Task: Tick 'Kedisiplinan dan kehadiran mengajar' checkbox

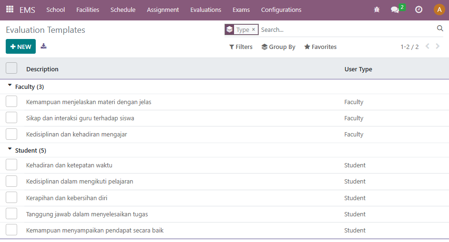Action: [11, 134]
